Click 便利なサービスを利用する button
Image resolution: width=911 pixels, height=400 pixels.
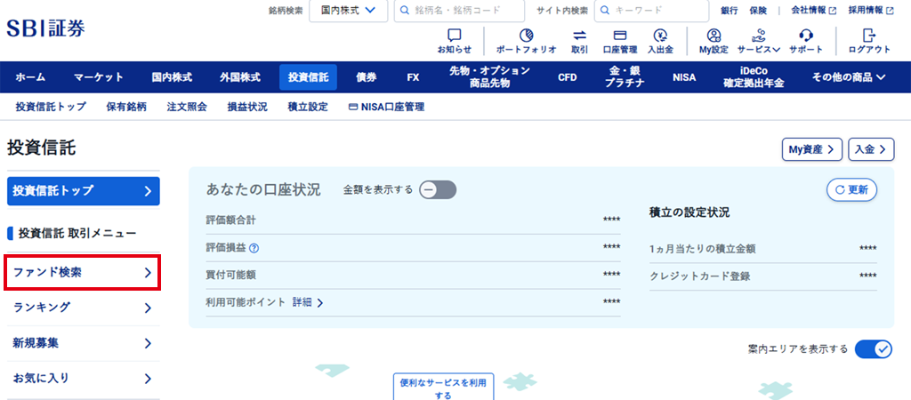click(x=443, y=388)
